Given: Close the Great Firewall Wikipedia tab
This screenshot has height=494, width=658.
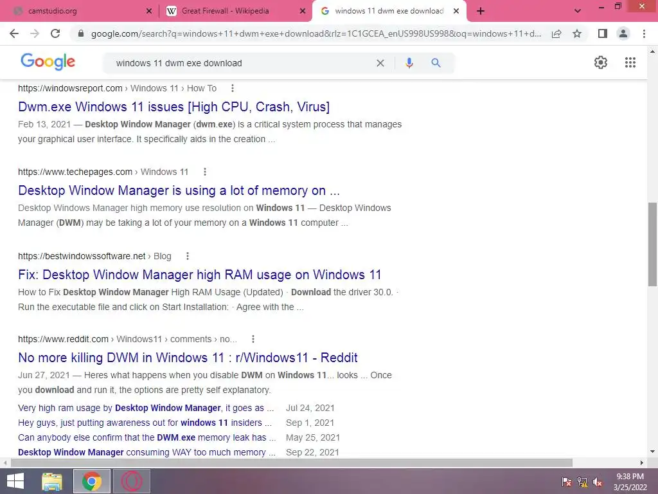Looking at the screenshot, I should (303, 12).
